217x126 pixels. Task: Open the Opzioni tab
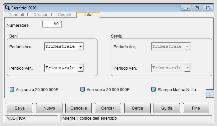click(x=40, y=15)
